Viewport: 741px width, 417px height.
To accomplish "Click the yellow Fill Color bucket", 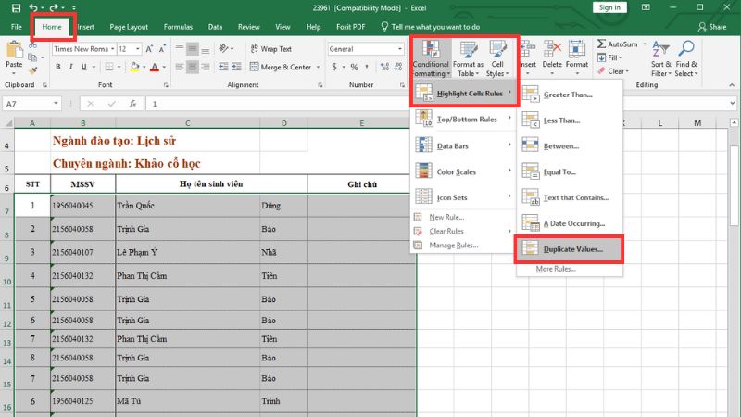I will 134,67.
